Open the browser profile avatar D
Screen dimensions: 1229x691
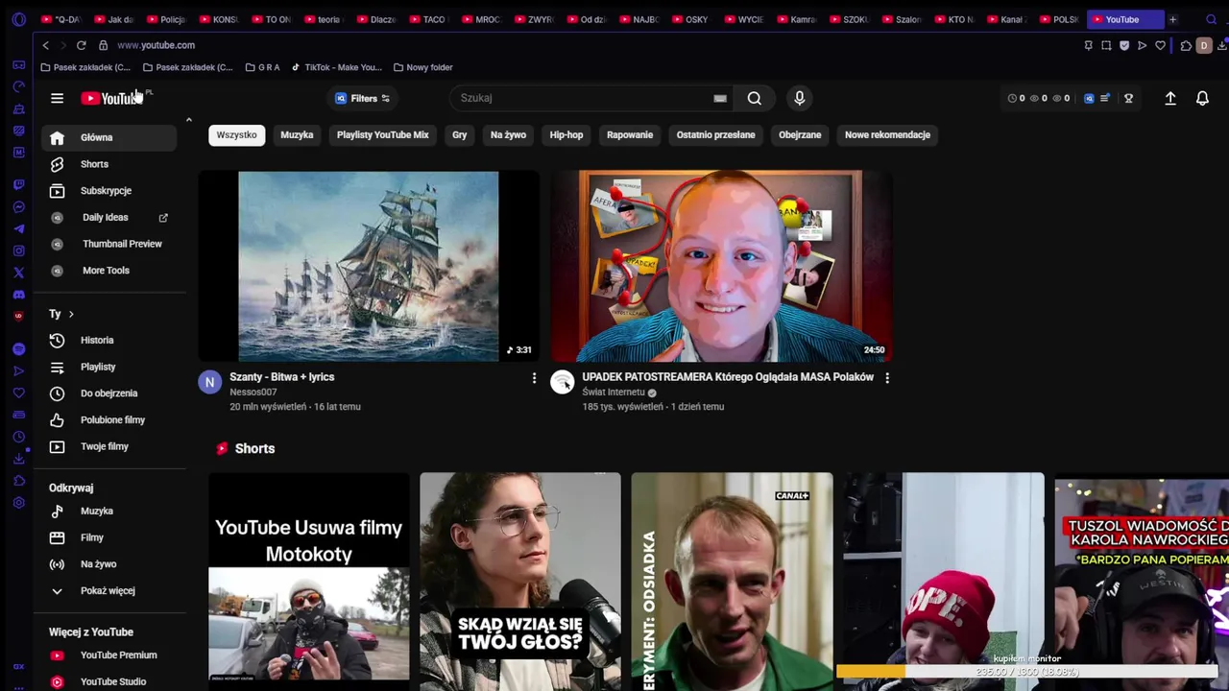point(1204,45)
